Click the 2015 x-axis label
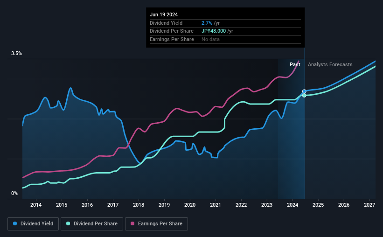This screenshot has width=383, height=237. (x=62, y=205)
